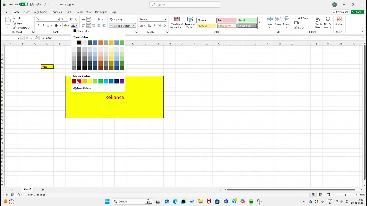Open the Add-ins button
Viewport: 367px width, 206px height.
[339, 21]
